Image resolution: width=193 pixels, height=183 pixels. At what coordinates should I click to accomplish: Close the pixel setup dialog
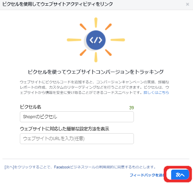(x=187, y=4)
